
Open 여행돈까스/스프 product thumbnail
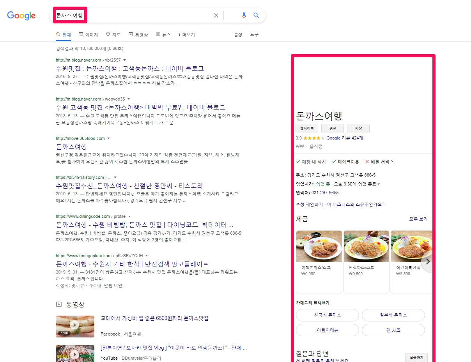(x=319, y=246)
